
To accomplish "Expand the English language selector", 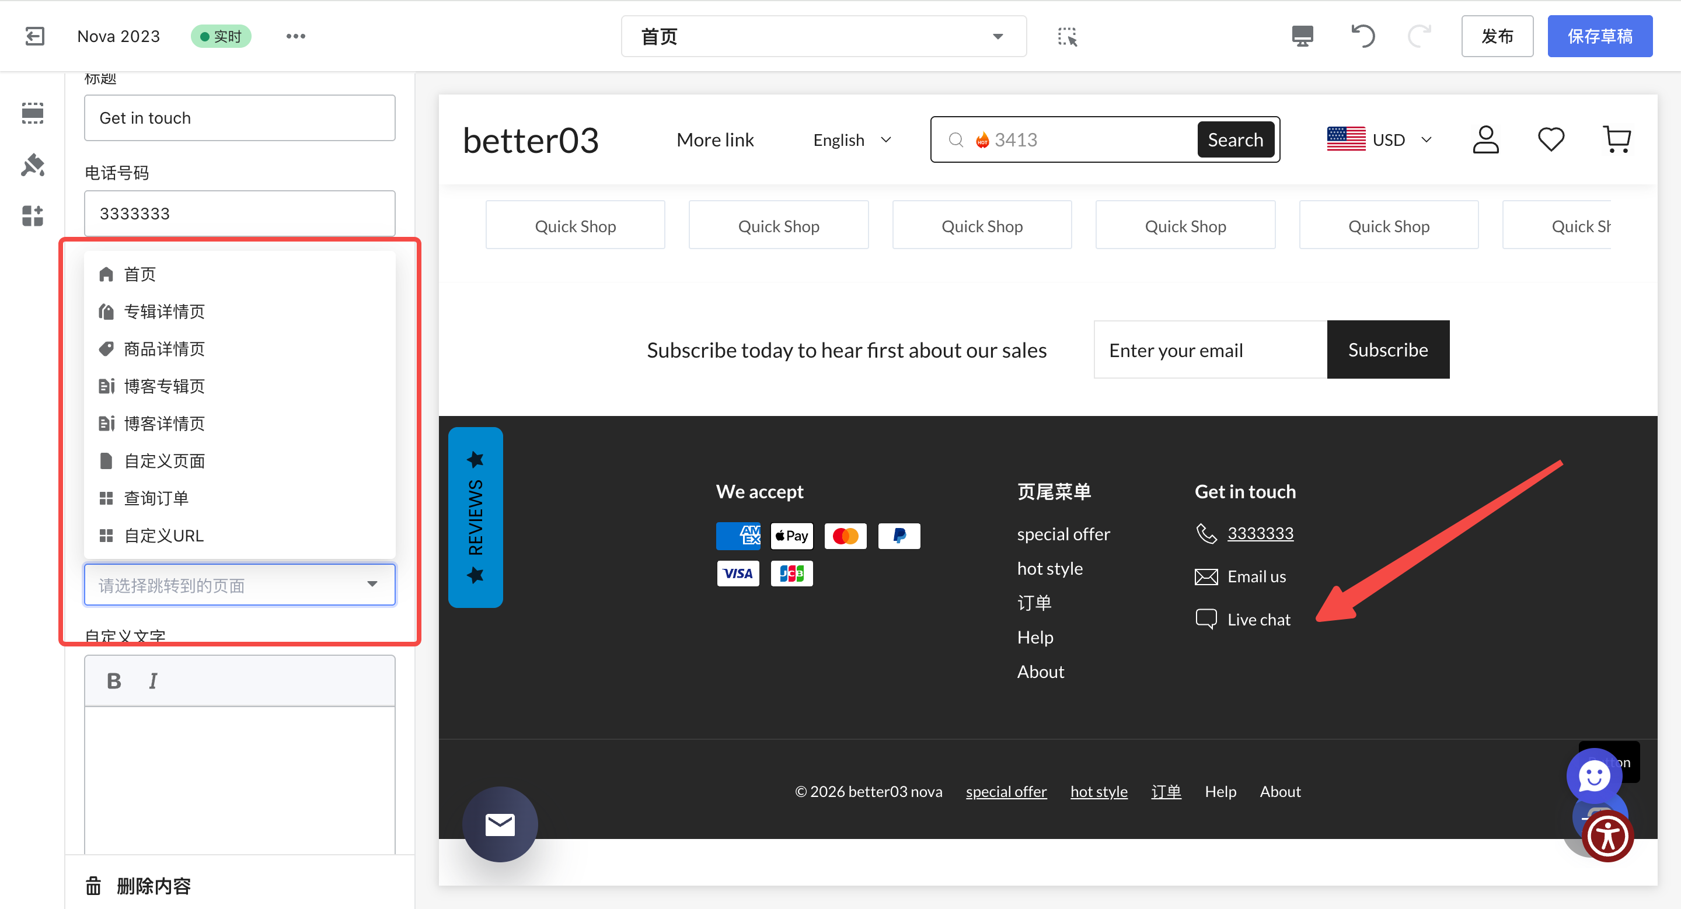I will pos(852,140).
